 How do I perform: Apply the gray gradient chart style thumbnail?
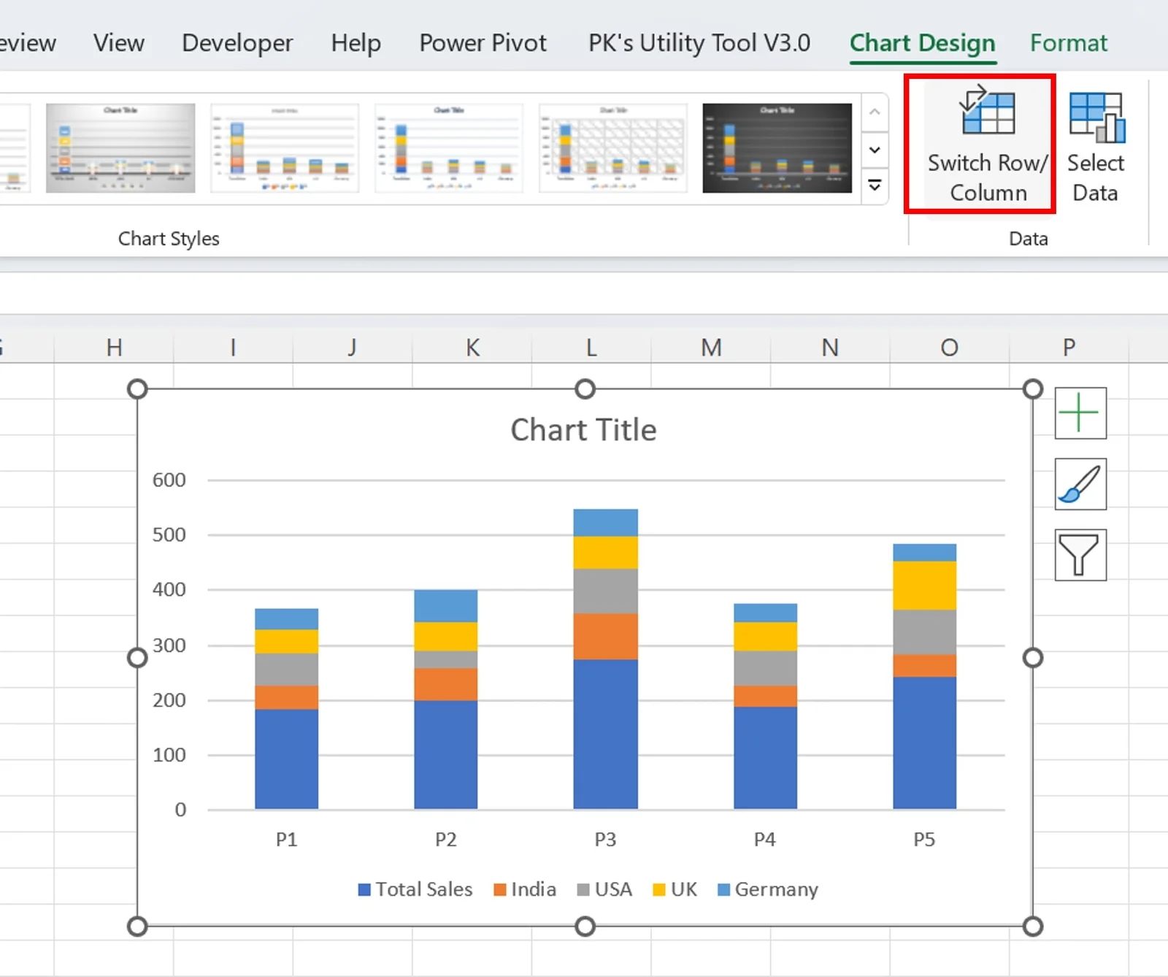click(x=120, y=148)
